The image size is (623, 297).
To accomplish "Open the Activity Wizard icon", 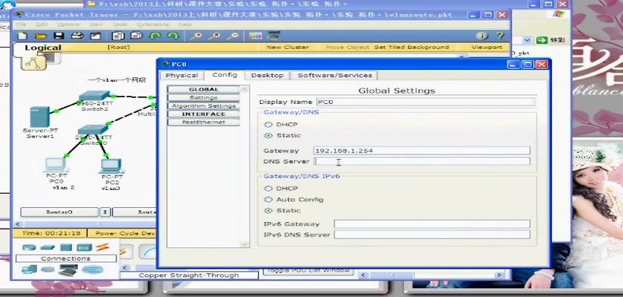I will tap(96, 36).
